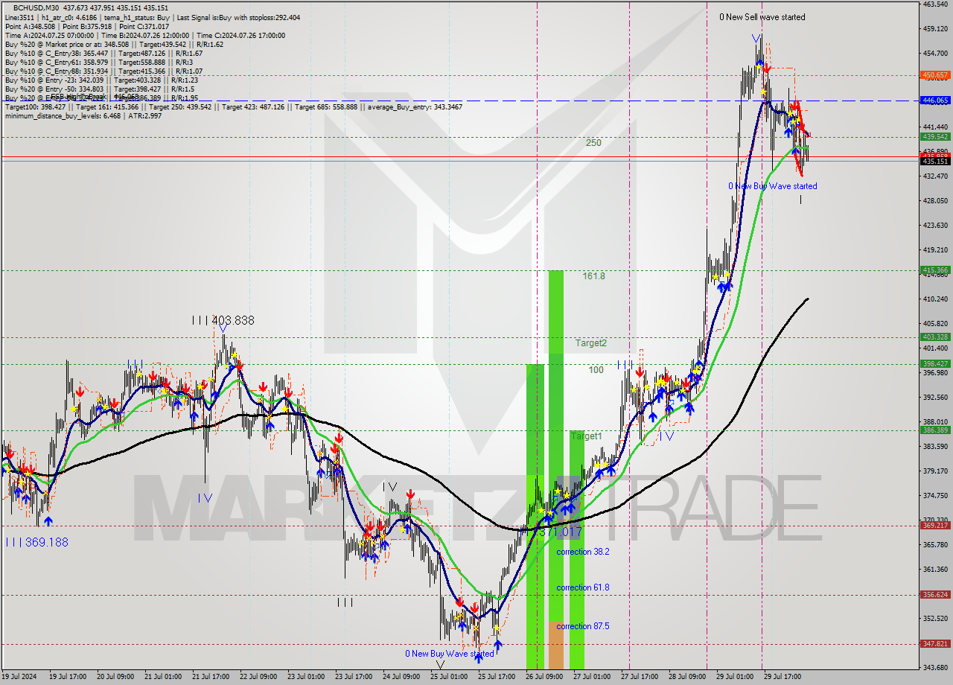The height and width of the screenshot is (685, 953).
Task: Click the '29 Jul 01:00' time axis label
Action: coord(736,677)
